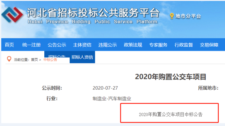225x126 pixels.
Task: Open the 公告公示 navigation menu
Action: (57, 45)
